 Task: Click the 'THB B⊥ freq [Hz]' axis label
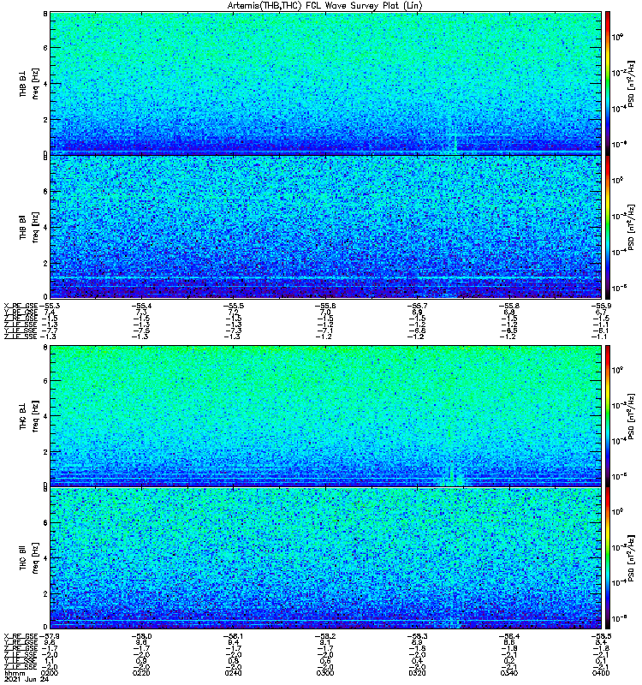pyautogui.click(x=29, y=83)
